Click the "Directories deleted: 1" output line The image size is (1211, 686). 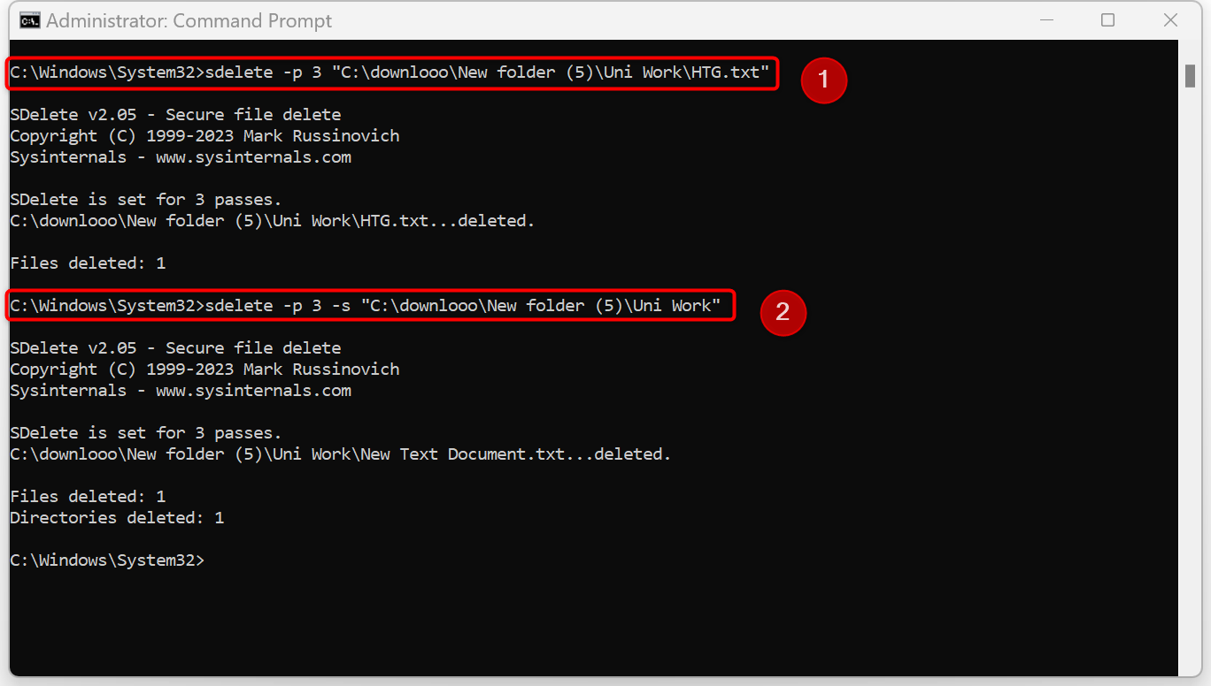pyautogui.click(x=117, y=518)
